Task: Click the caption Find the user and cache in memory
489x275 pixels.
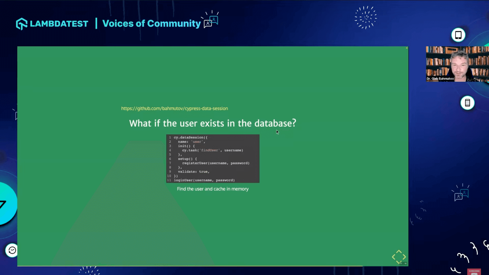Action: pyautogui.click(x=213, y=189)
